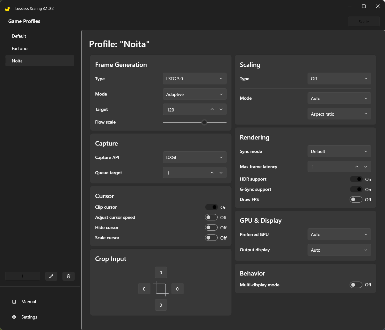
Task: Increase Target frame rate with up arrow
Action: (212, 110)
